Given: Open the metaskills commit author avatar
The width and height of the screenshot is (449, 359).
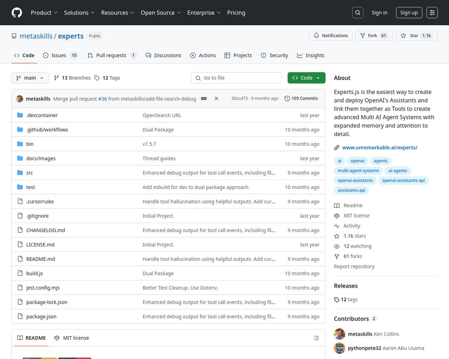Looking at the screenshot, I should point(20,99).
